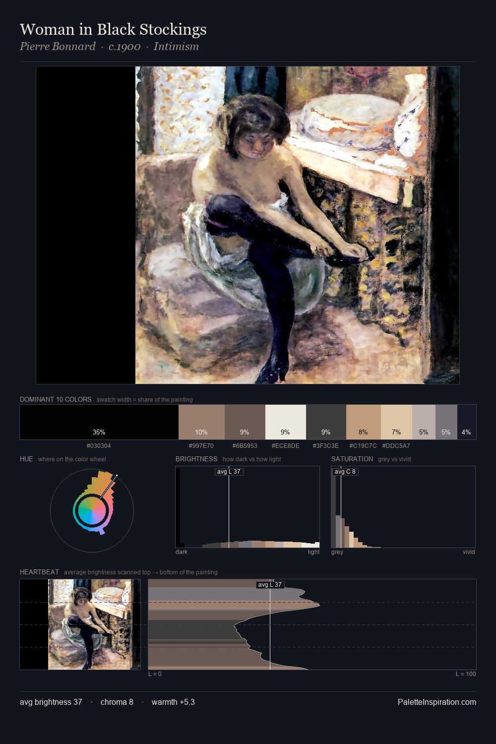Image resolution: width=496 pixels, height=744 pixels.
Task: Pick the beige #DDC5A7 swatch at 7%
Action: click(x=396, y=422)
